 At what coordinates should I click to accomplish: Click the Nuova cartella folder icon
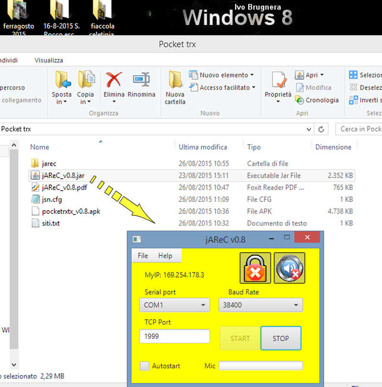175,80
